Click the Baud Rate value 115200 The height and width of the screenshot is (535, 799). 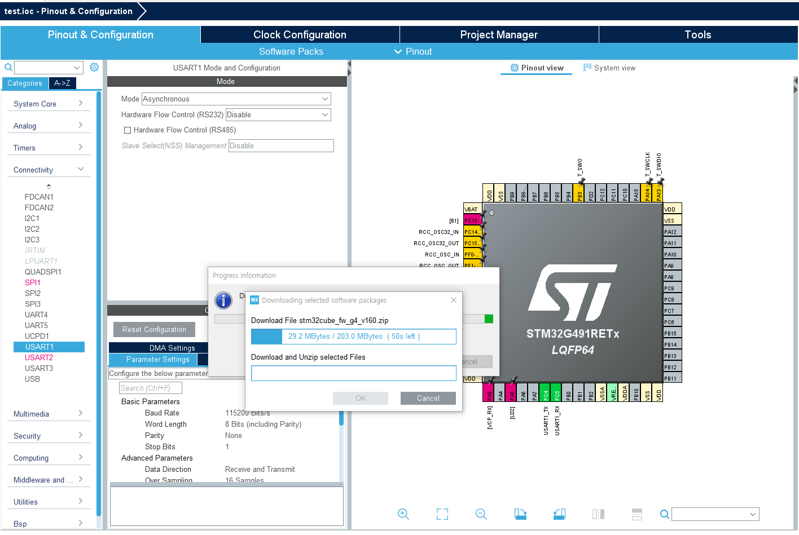248,413
